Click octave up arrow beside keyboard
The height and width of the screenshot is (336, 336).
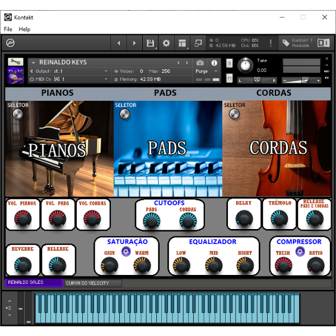tap(10, 301)
